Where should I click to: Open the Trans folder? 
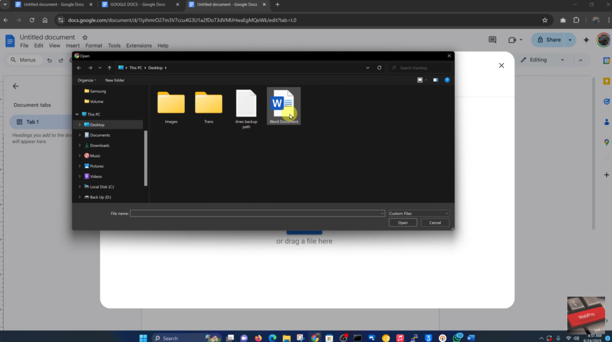(209, 106)
